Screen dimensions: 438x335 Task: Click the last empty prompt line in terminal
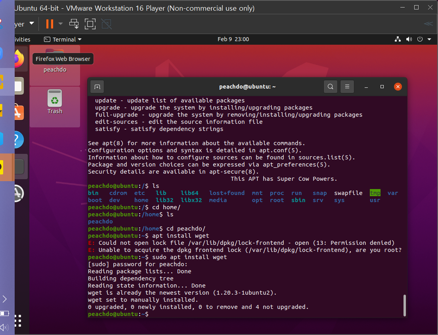point(119,314)
